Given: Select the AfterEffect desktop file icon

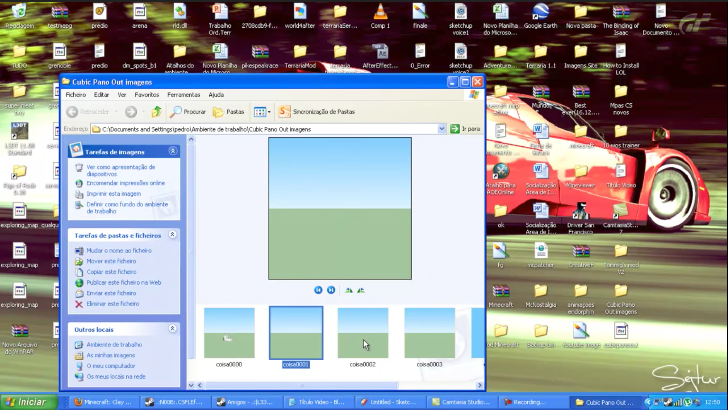Looking at the screenshot, I should [x=380, y=56].
